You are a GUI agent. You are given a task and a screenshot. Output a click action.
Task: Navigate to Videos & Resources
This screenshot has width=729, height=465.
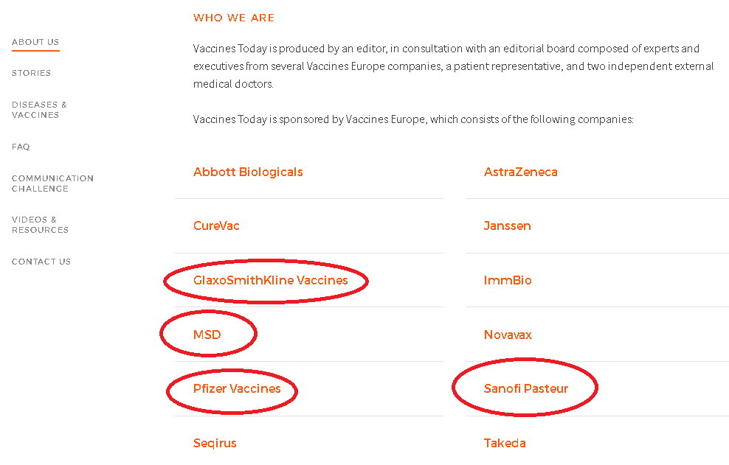point(40,225)
